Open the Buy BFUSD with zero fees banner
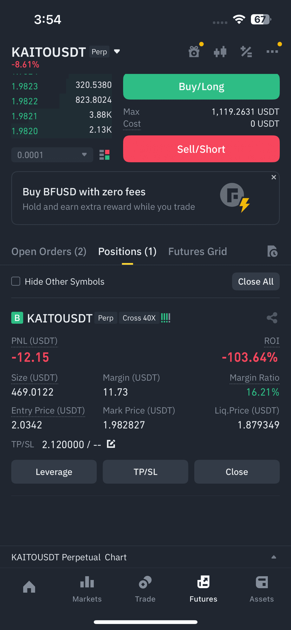 point(145,198)
